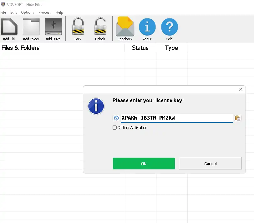Click the paste clipboard icon beside license field
Viewport: 254px width, 223px height.
tap(238, 118)
